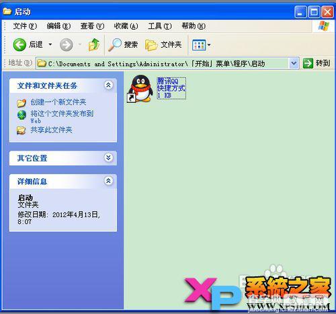Open the Edit (编辑) menu
The height and width of the screenshot is (314, 336).
click(x=58, y=26)
